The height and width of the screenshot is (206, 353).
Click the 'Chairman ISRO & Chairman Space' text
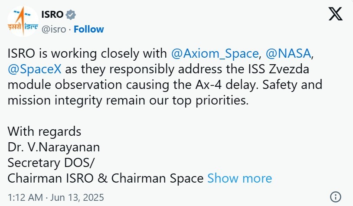tap(105, 178)
